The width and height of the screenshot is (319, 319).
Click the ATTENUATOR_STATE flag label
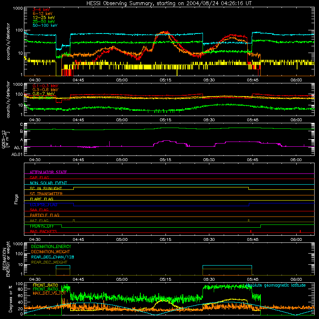click(x=48, y=172)
